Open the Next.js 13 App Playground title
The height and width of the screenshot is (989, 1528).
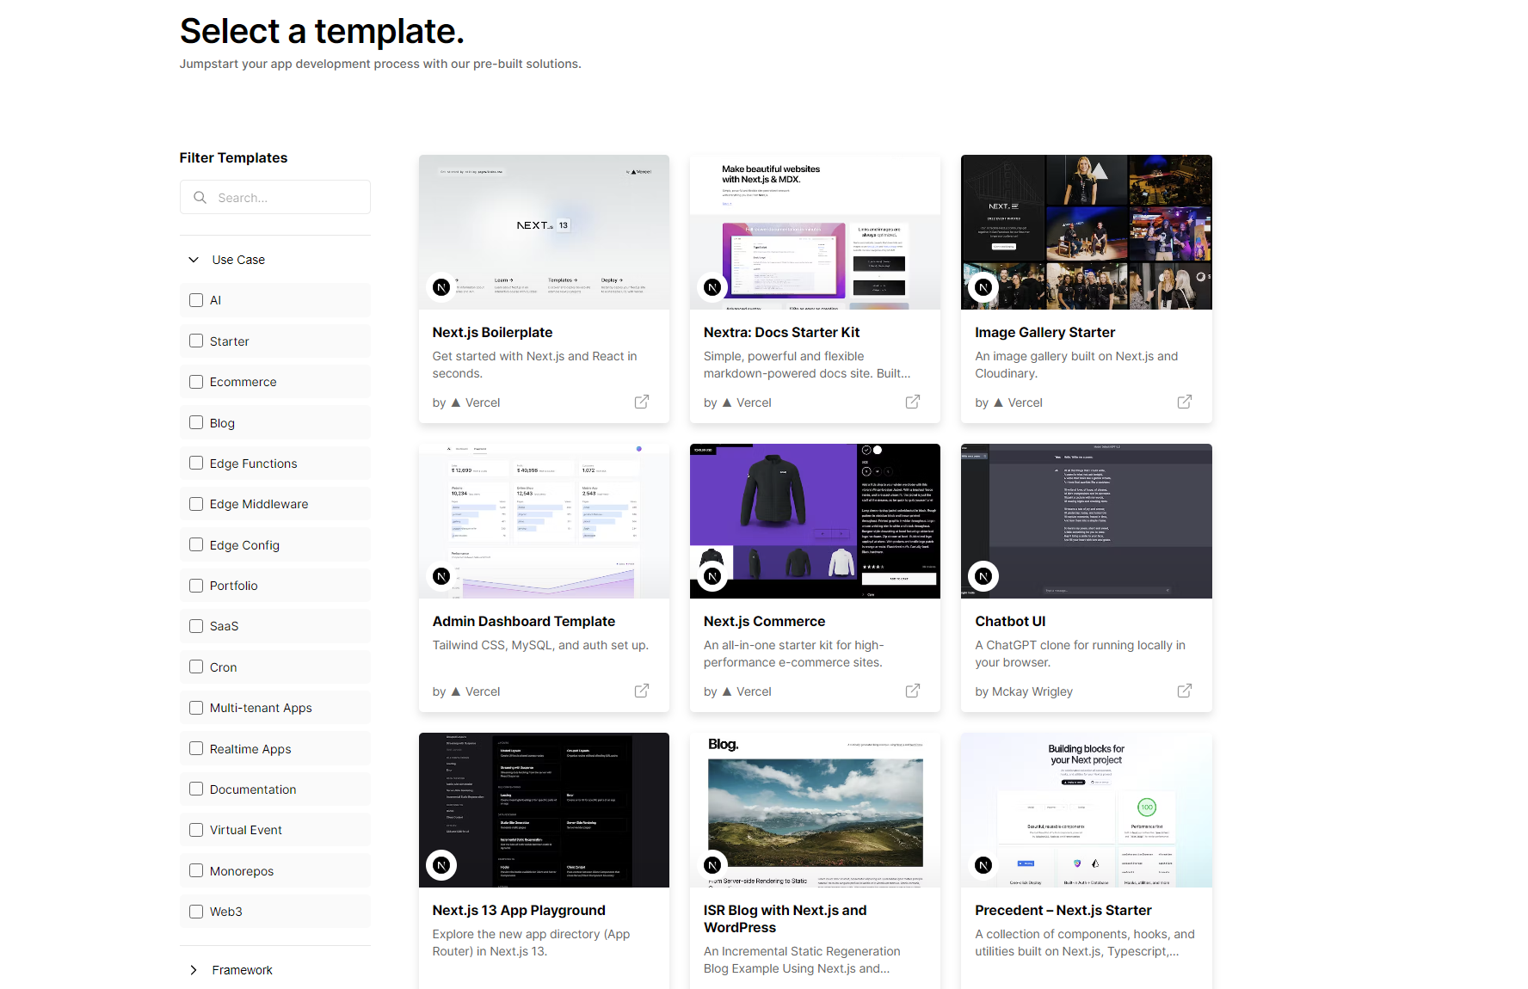[x=519, y=910]
